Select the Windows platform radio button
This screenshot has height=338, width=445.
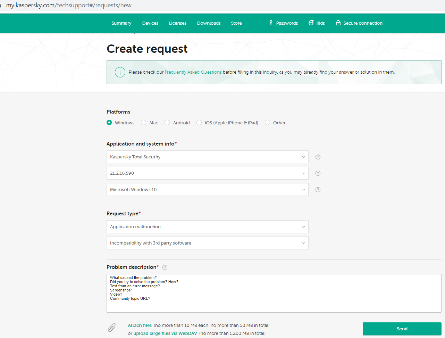pos(109,123)
